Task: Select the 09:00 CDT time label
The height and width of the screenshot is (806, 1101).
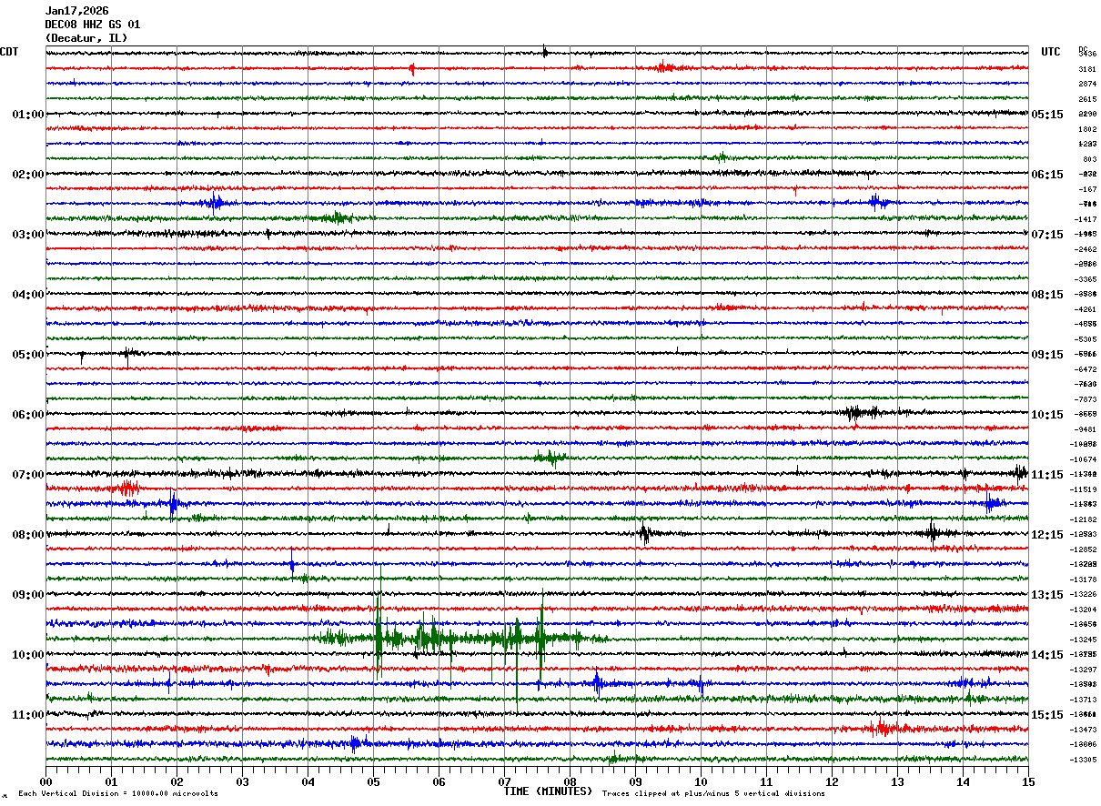Action: click(x=28, y=595)
